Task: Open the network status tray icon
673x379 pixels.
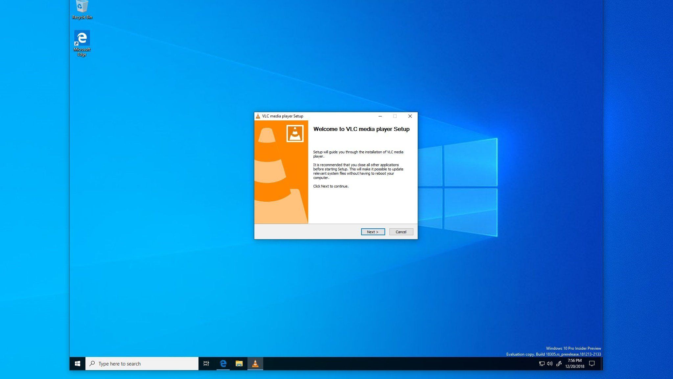Action: pyautogui.click(x=542, y=364)
